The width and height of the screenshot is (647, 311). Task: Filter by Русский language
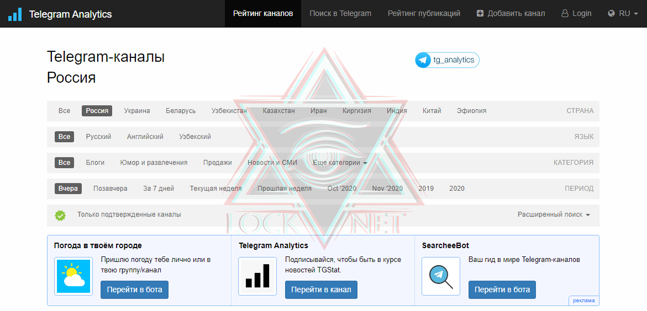(98, 137)
